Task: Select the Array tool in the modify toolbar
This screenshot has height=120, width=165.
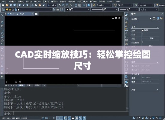Action: [126, 29]
